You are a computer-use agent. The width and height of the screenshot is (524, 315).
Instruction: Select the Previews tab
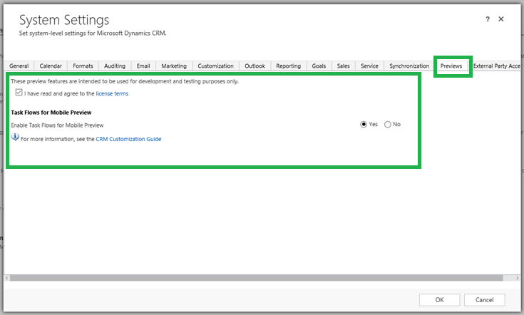point(451,66)
